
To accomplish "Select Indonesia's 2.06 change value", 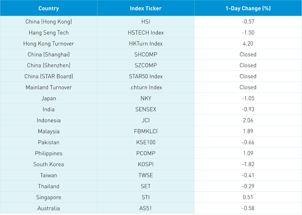I will tap(248, 120).
